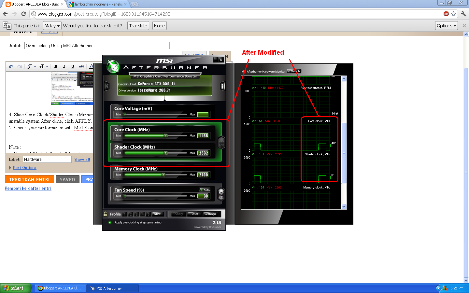This screenshot has height=293, width=469.
Task: Click the Memory Clock slider handle
Action: [163, 175]
